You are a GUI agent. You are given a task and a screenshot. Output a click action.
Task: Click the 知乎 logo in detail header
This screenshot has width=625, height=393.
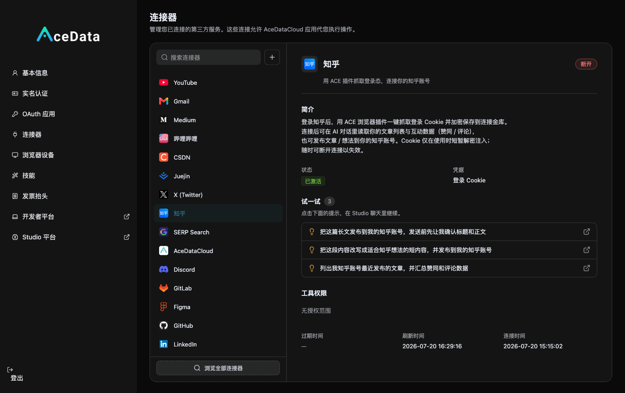[310, 64]
